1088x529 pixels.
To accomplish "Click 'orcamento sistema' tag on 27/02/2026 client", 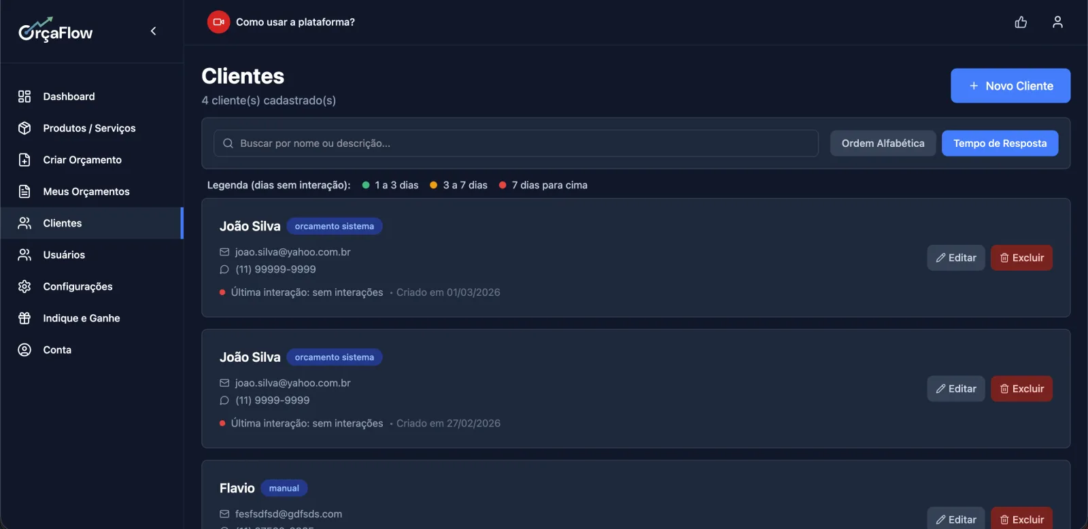I will [x=335, y=357].
